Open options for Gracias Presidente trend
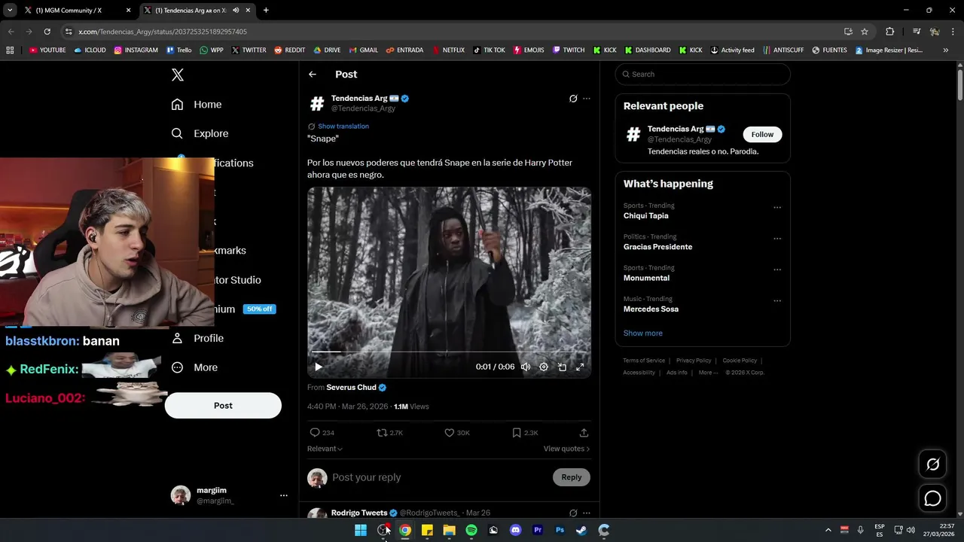Viewport: 964px width, 542px height. (777, 239)
